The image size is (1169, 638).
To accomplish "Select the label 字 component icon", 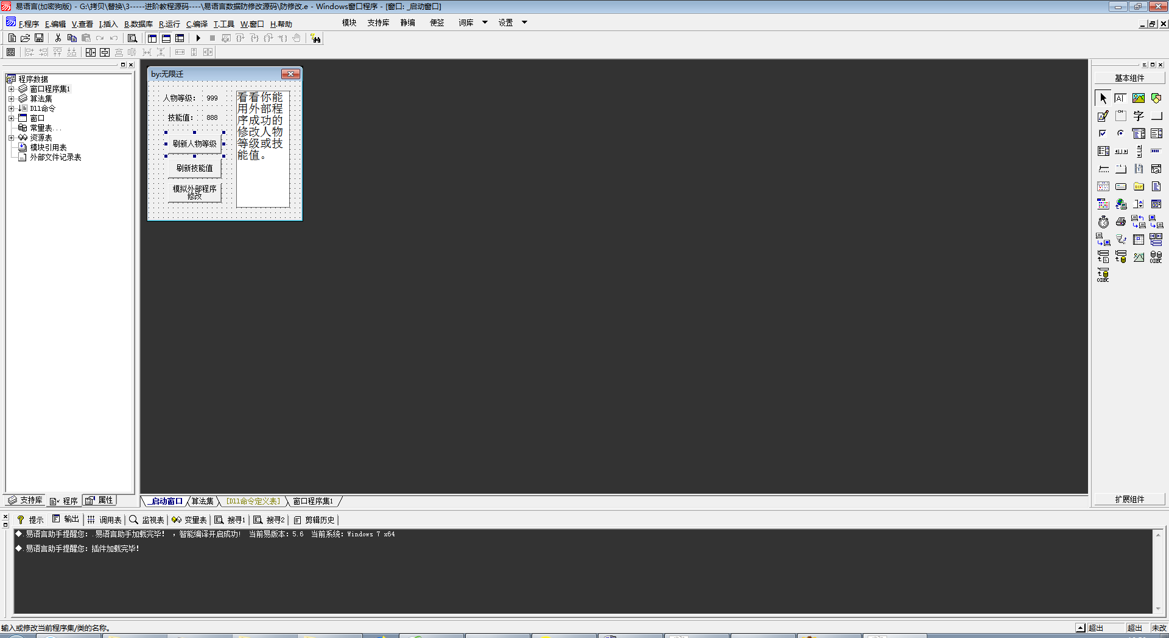I will 1139,116.
